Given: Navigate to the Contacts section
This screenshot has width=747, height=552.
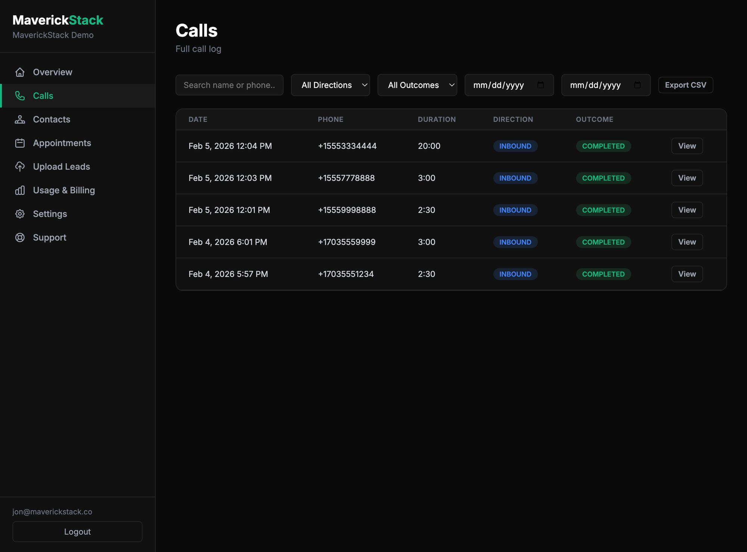Looking at the screenshot, I should [52, 119].
